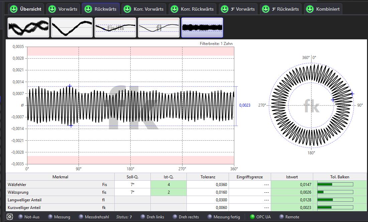Click the Wälzfehler tolerance bar

[335, 184]
